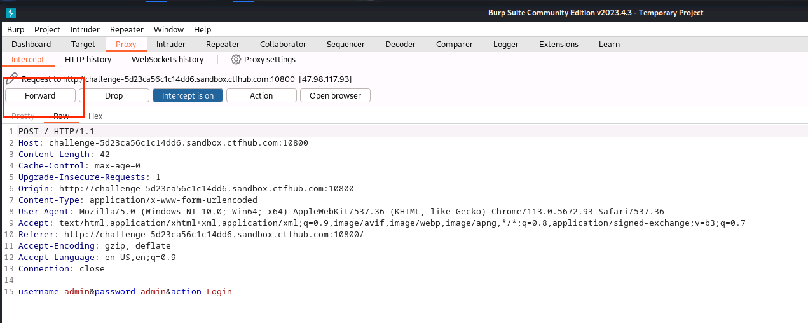Switch to the Repeater tool tab
The height and width of the screenshot is (323, 808).
(223, 44)
